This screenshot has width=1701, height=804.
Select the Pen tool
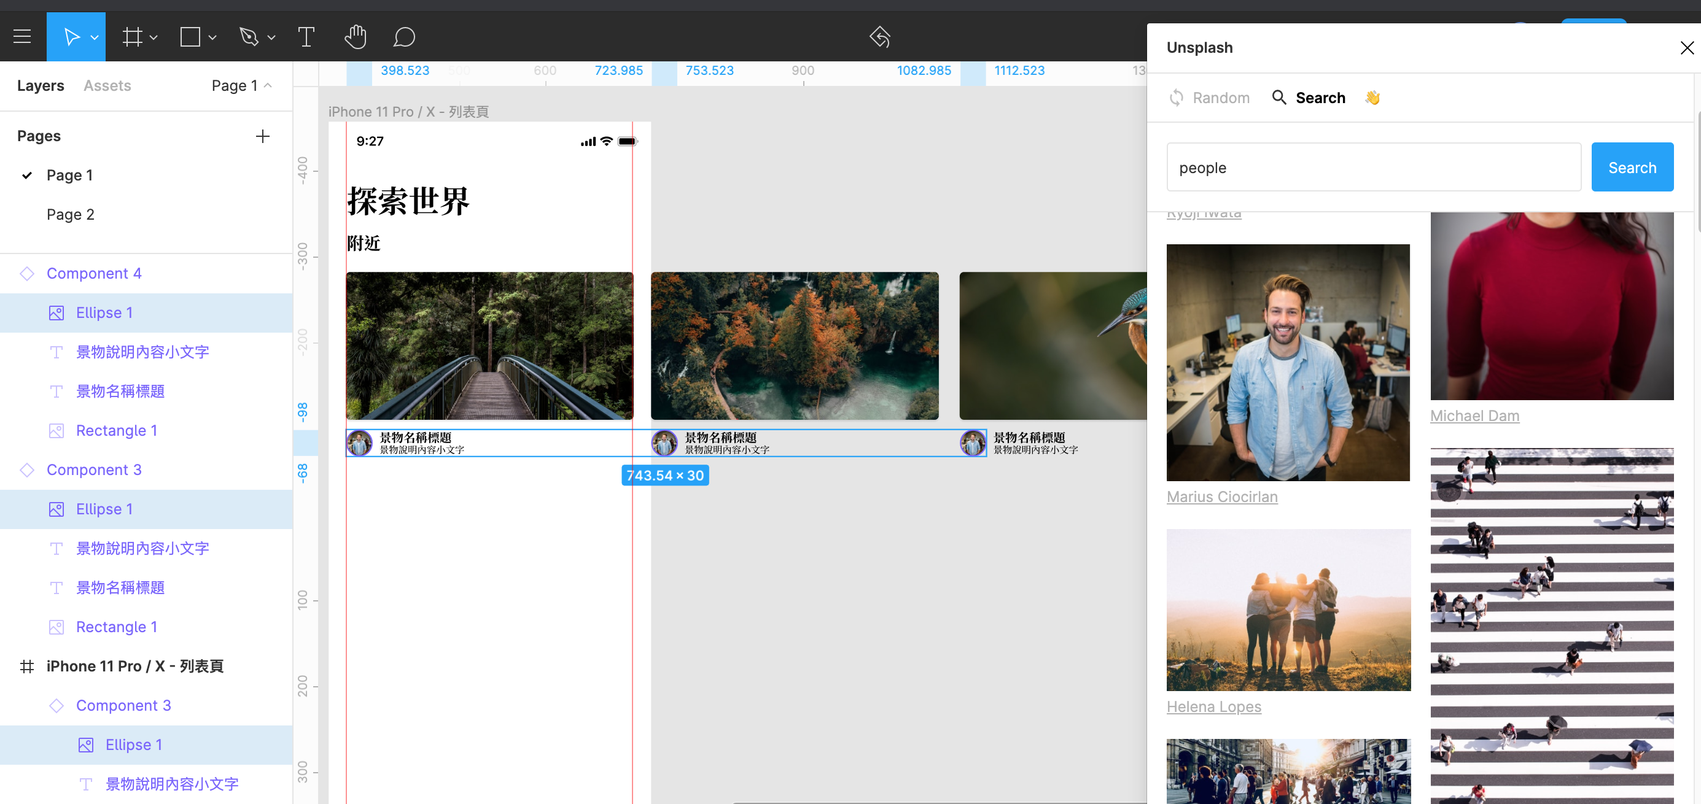click(249, 37)
